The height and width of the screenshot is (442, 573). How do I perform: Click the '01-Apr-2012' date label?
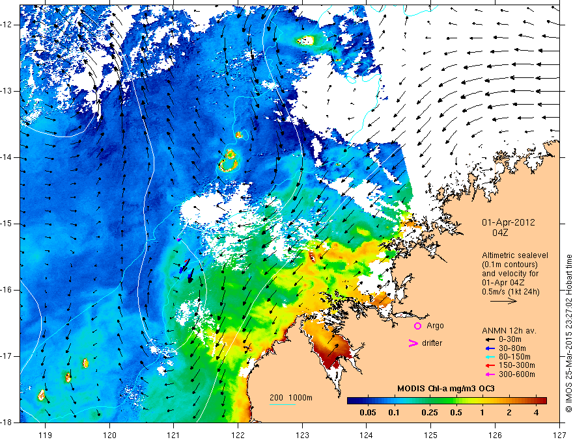tap(509, 222)
